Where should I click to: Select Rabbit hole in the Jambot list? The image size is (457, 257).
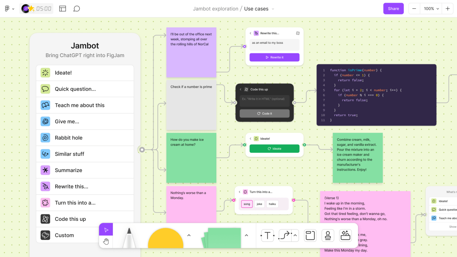85,138
